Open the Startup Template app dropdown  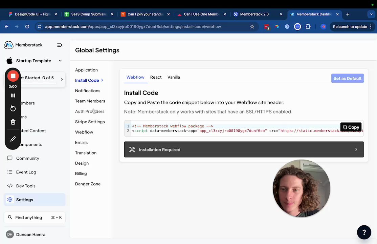click(x=35, y=61)
